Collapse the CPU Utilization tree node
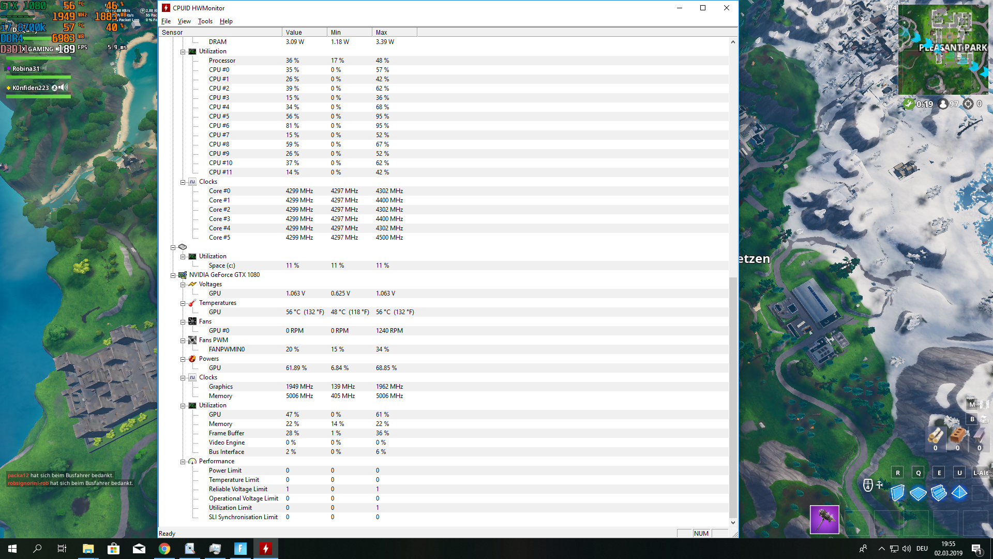Viewport: 993px width, 559px height. tap(183, 52)
